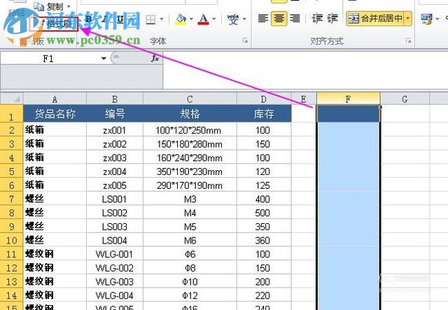Select cell containing 100*120*250mm
The width and height of the screenshot is (448, 310).
(x=190, y=130)
